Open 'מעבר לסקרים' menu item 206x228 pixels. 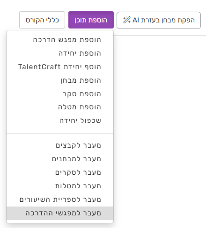[60, 172]
